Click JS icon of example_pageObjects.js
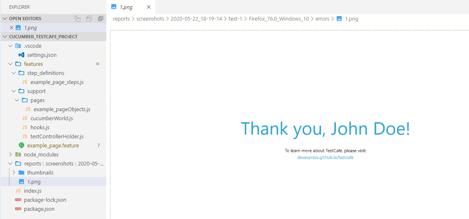 click(x=28, y=109)
